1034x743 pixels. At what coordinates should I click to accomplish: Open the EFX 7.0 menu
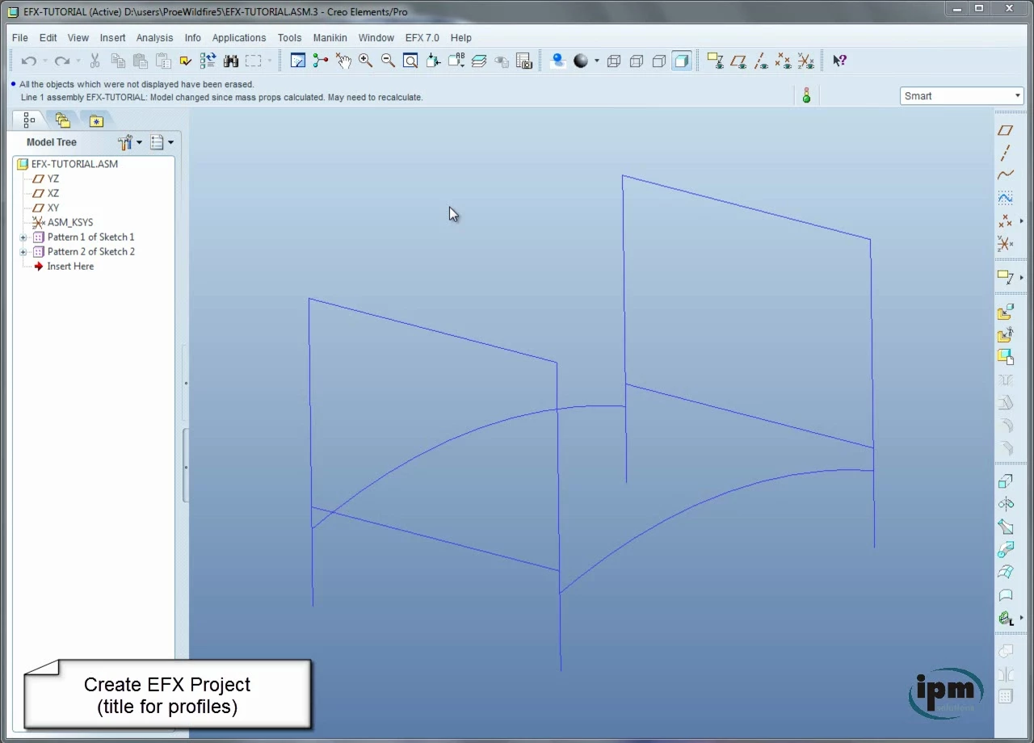[422, 38]
